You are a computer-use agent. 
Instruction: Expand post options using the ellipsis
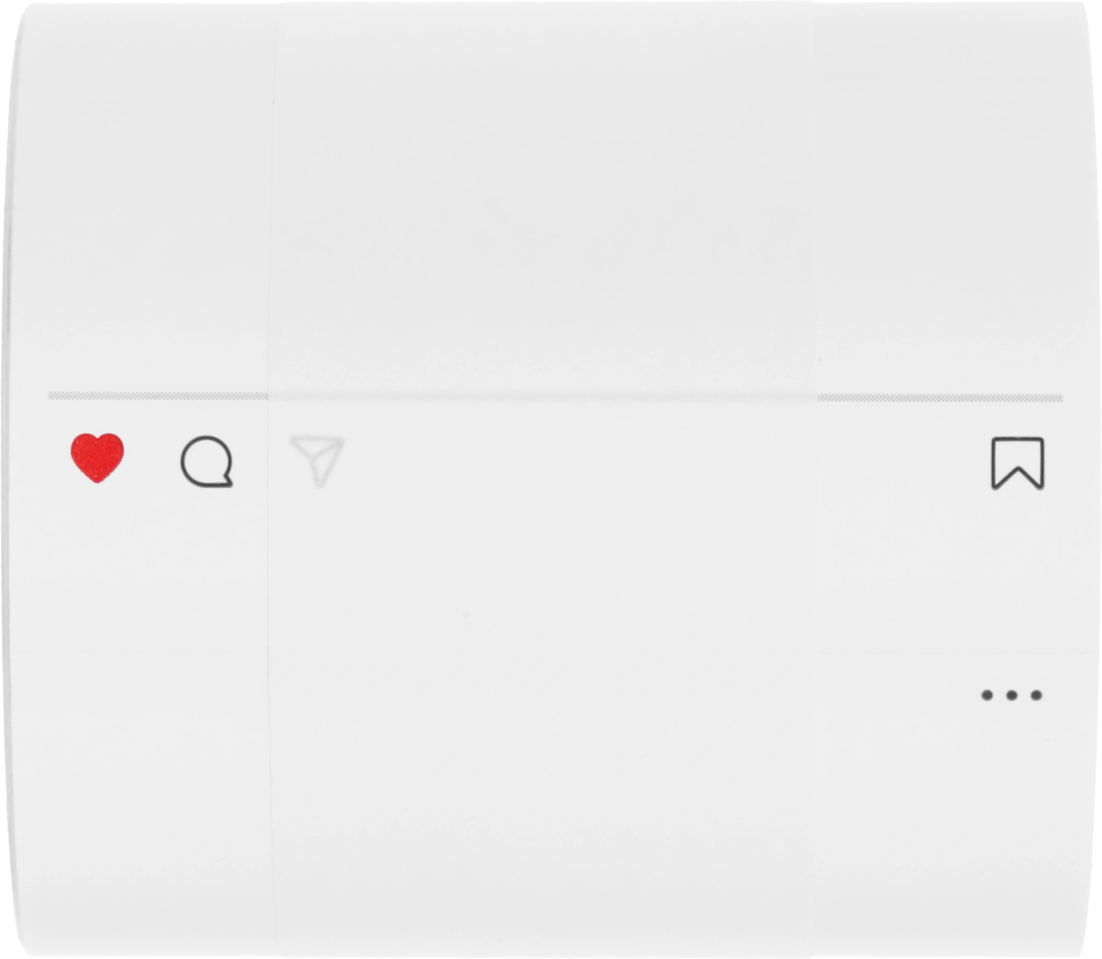coord(1012,695)
